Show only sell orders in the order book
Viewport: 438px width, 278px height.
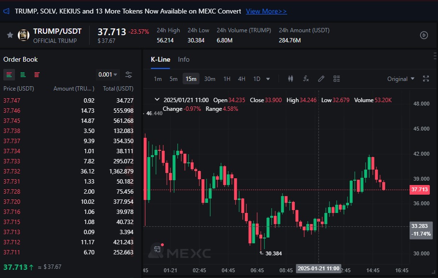pos(37,75)
